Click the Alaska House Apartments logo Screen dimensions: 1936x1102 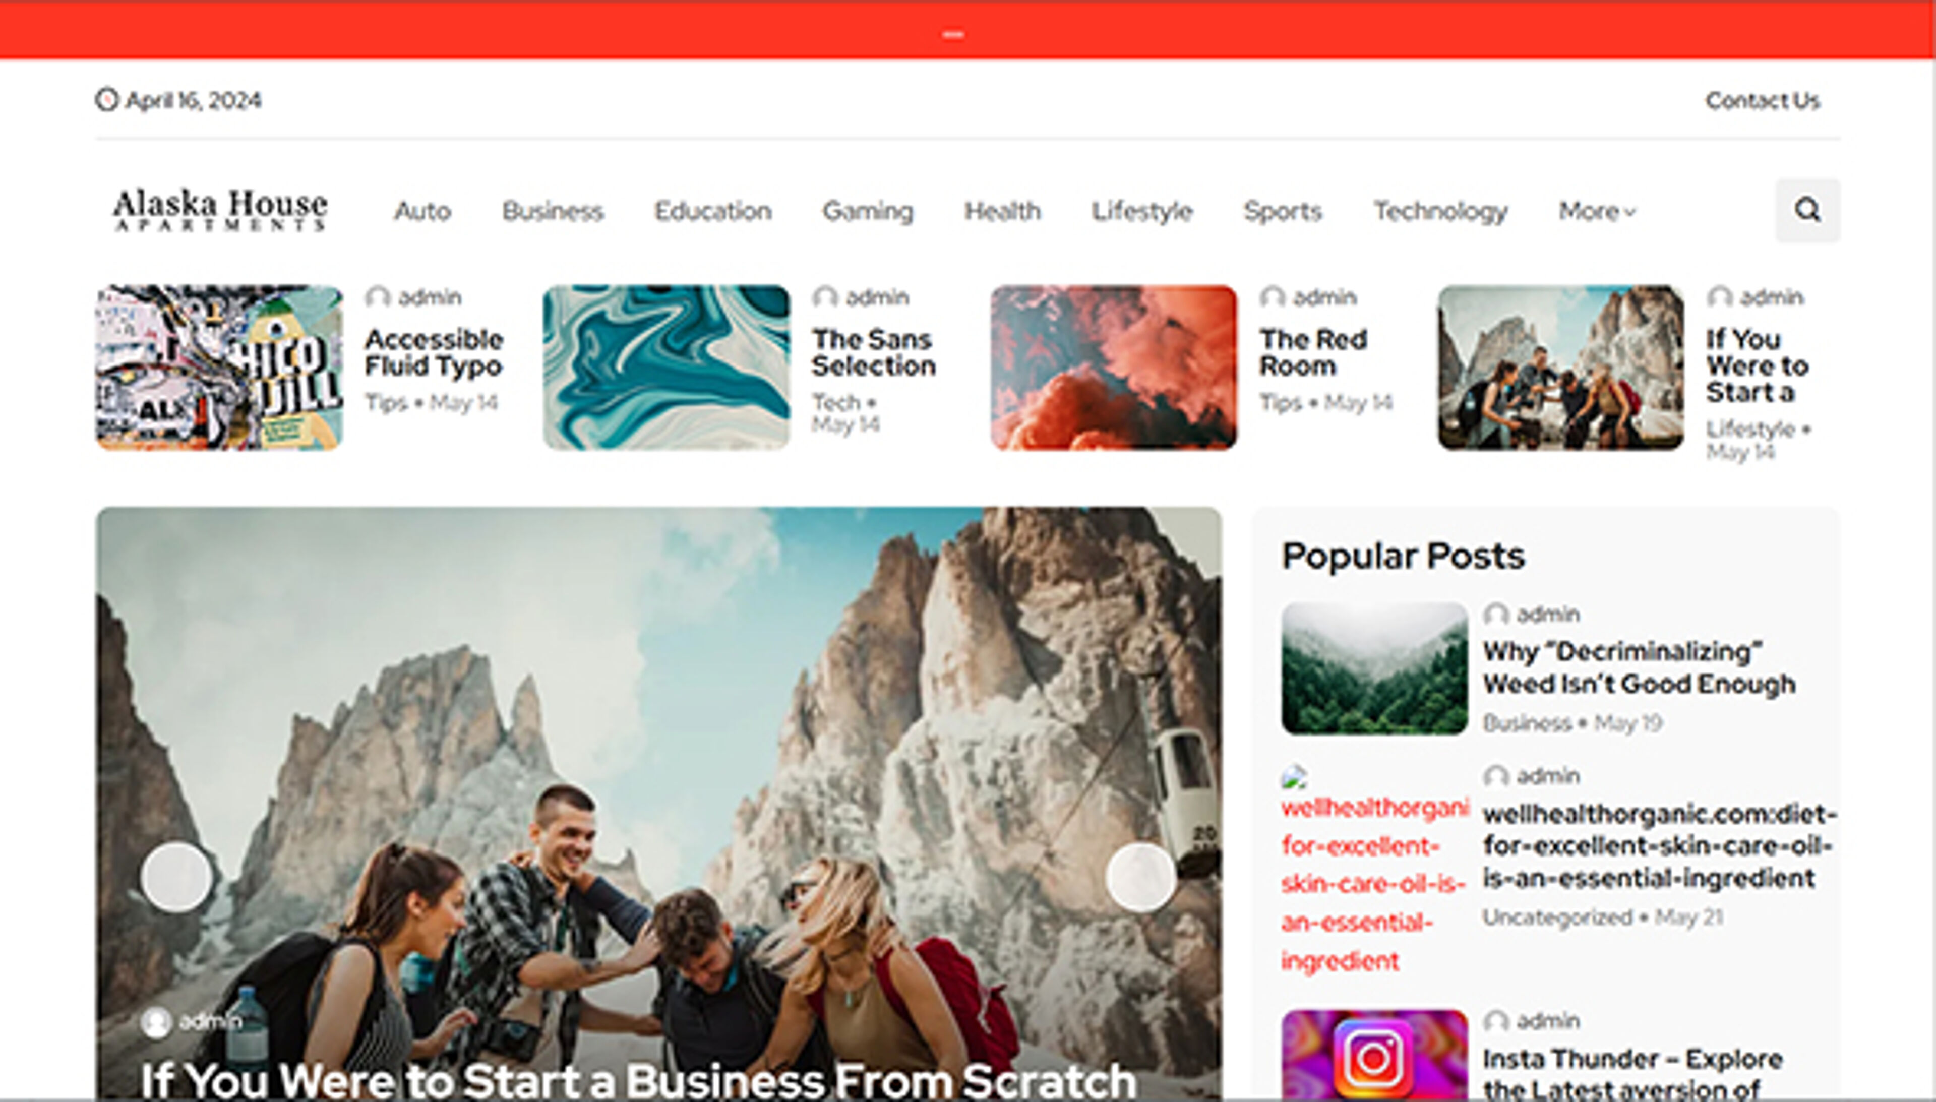point(220,210)
